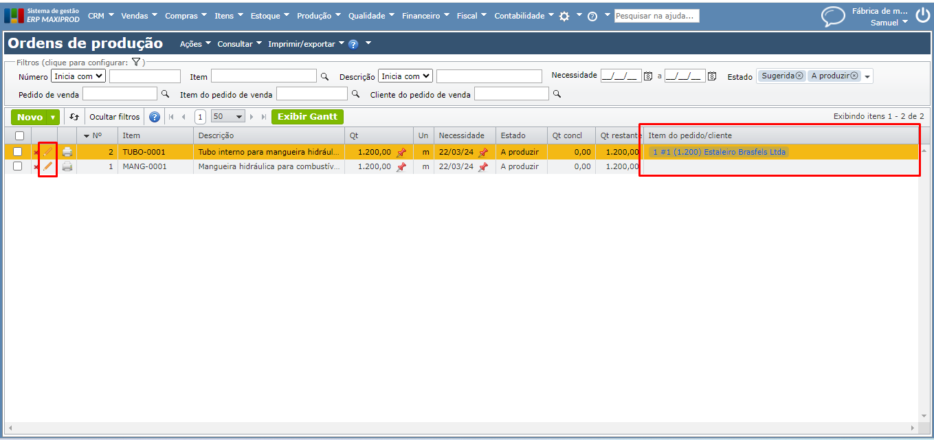Open grid help question mark icon
This screenshot has width=934, height=440.
155,117
